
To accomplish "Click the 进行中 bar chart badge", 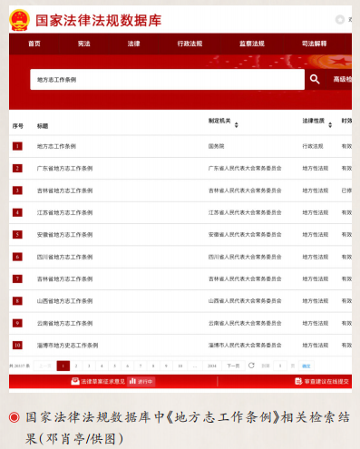I will pyautogui.click(x=141, y=382).
